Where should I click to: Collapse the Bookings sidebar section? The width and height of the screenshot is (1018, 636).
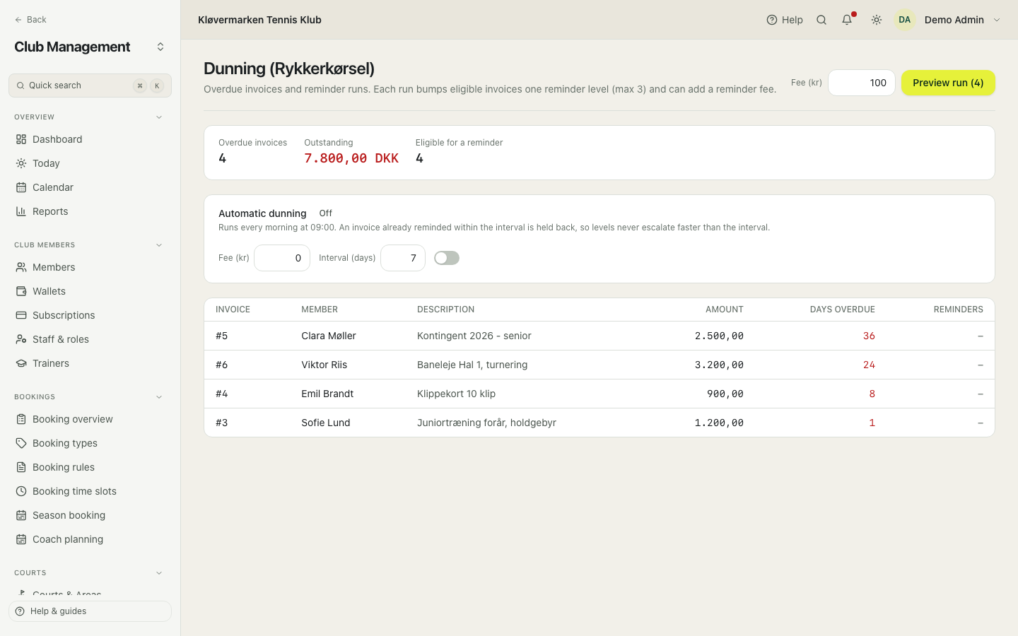159,397
